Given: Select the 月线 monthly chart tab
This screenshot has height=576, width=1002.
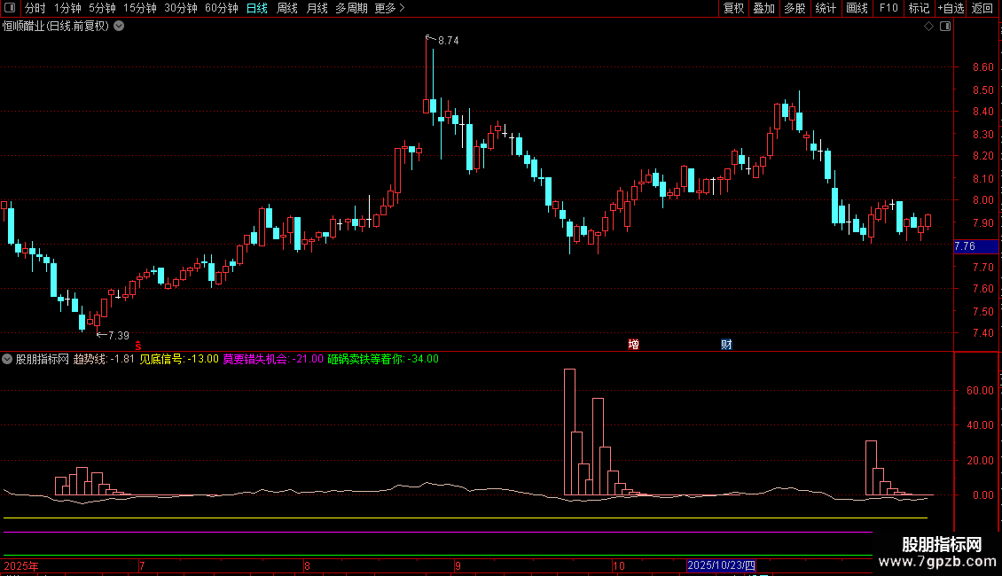Looking at the screenshot, I should point(317,8).
